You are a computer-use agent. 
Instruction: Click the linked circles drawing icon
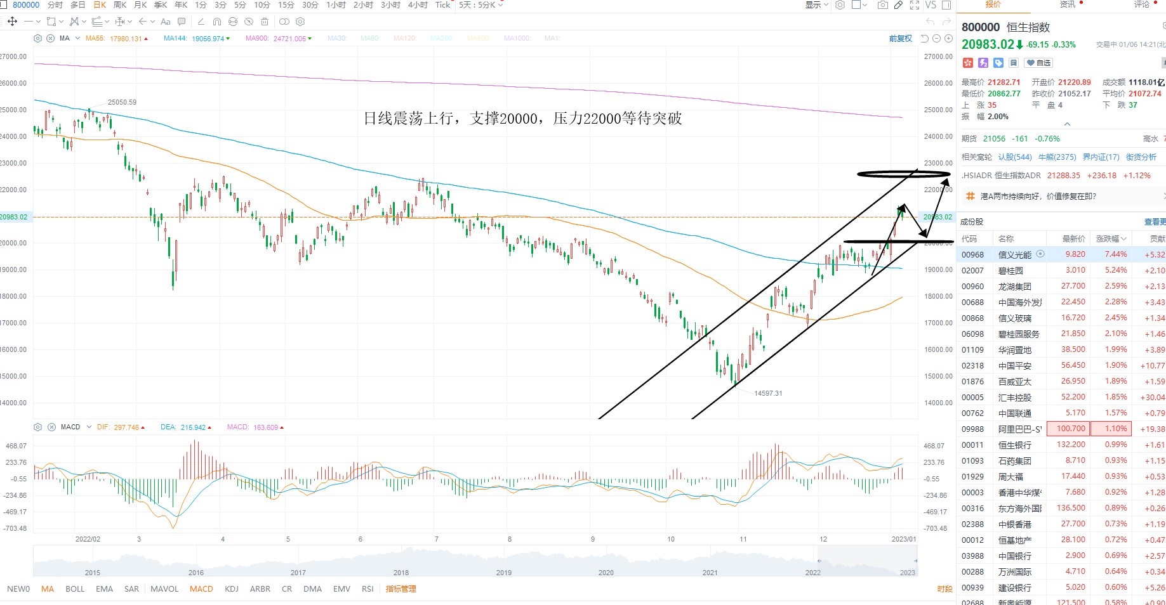[284, 22]
